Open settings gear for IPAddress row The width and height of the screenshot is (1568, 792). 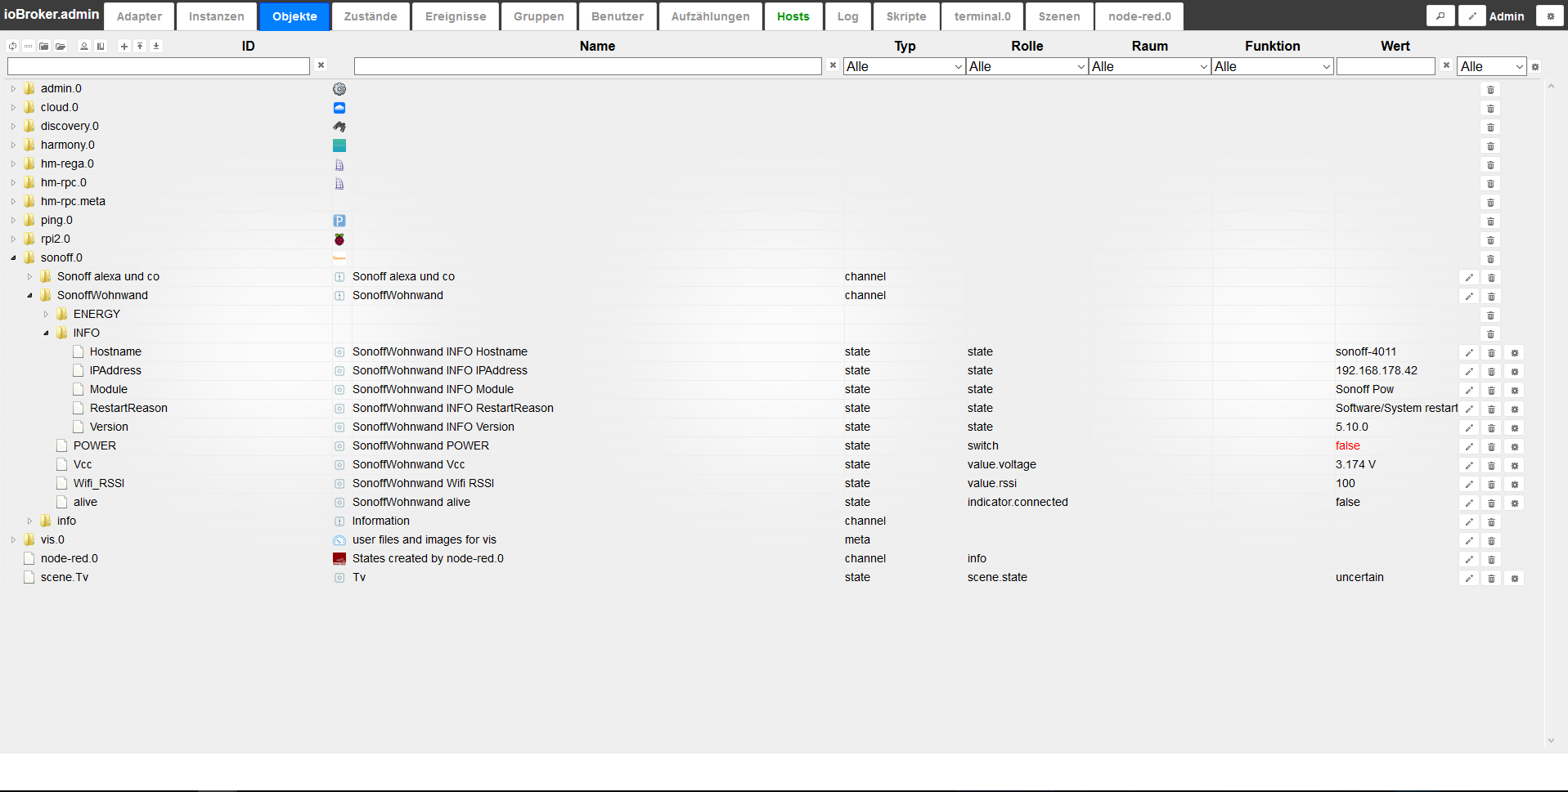click(x=1514, y=372)
